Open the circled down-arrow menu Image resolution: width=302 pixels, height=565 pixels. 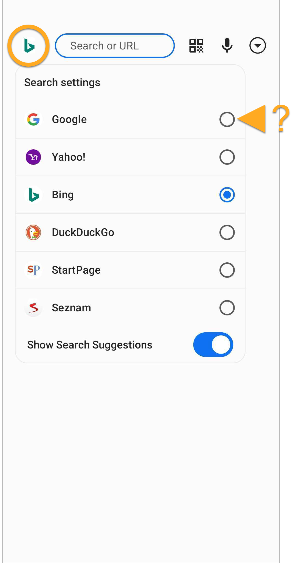tap(257, 46)
